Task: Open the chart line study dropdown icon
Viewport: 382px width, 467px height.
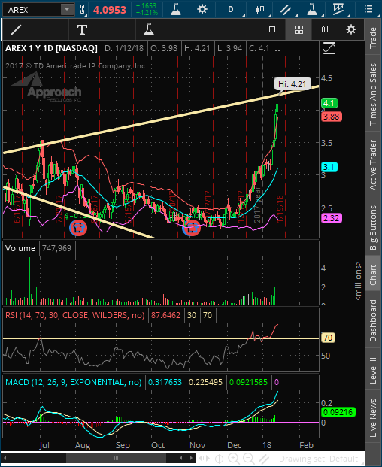Action: pos(338,10)
